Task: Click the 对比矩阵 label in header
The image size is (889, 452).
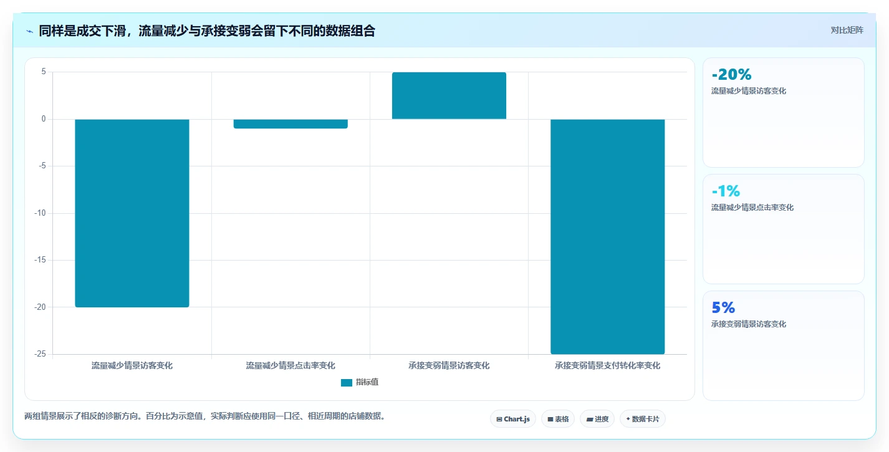Action: point(847,31)
